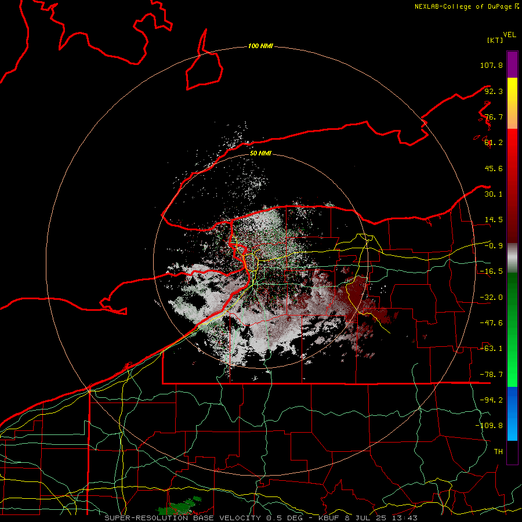This screenshot has height=522, width=522.
Task: Click the -78.7 legend value
Action: [x=491, y=375]
